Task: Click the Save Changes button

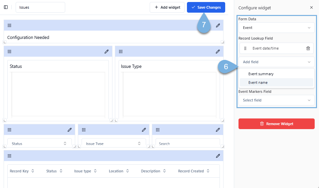Action: click(x=206, y=7)
